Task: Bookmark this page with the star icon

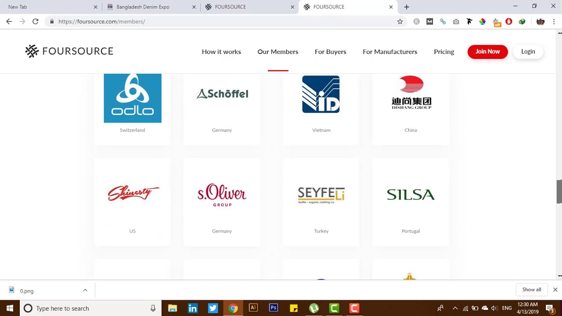Action: (400, 22)
